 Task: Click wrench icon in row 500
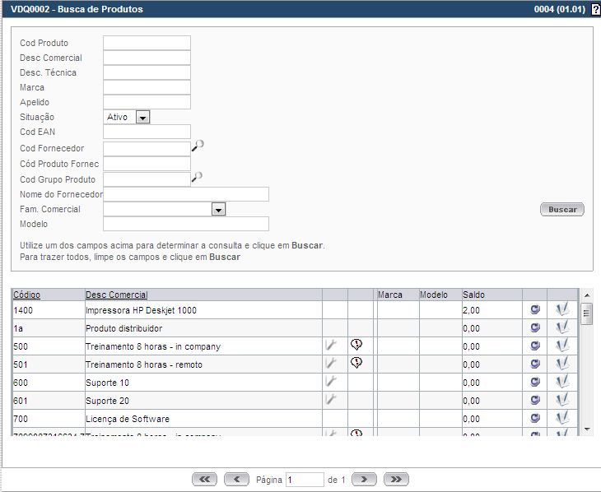(x=331, y=346)
